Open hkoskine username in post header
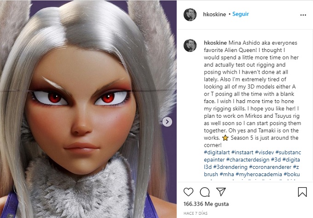313x218 pixels. pos(214,14)
